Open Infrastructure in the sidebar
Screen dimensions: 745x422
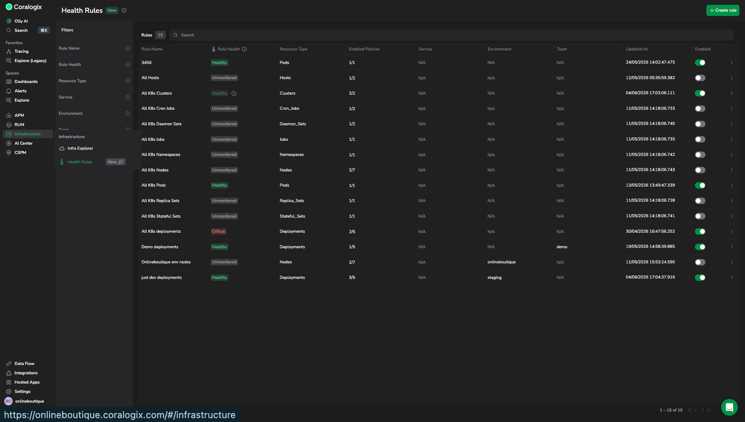pos(28,134)
